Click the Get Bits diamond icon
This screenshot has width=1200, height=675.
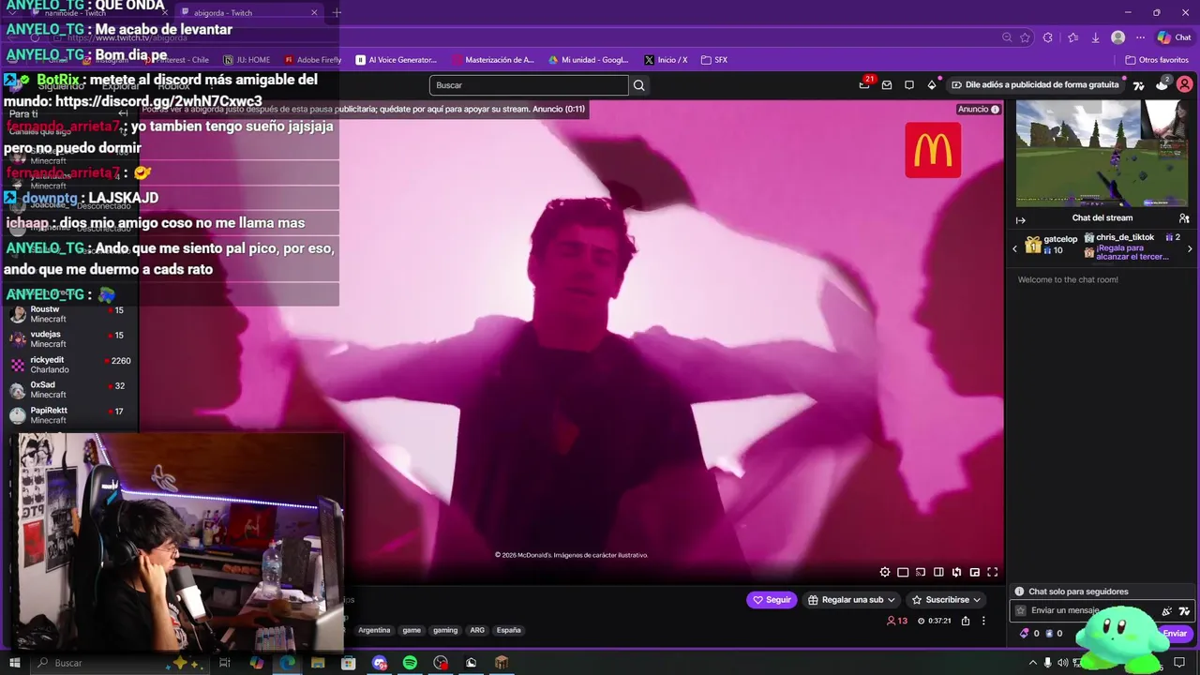[932, 84]
